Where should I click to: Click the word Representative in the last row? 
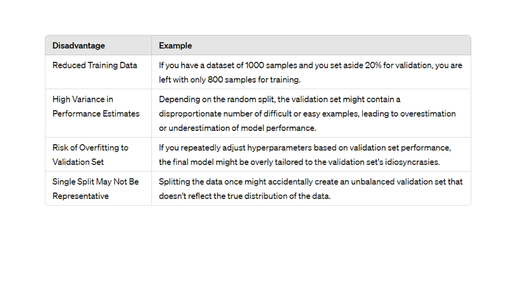pyautogui.click(x=81, y=196)
